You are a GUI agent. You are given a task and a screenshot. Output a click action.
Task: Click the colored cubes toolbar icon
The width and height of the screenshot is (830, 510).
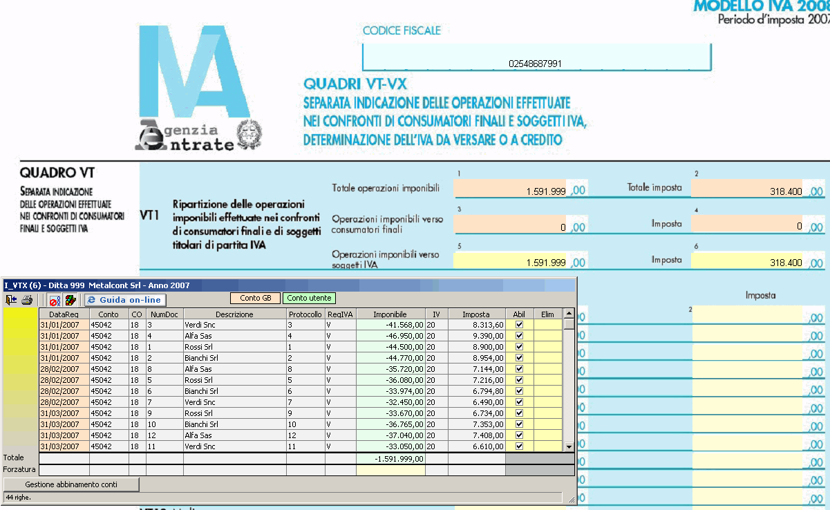pos(70,300)
